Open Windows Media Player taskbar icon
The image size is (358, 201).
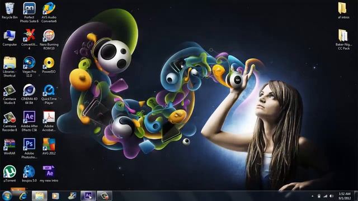[55, 196]
